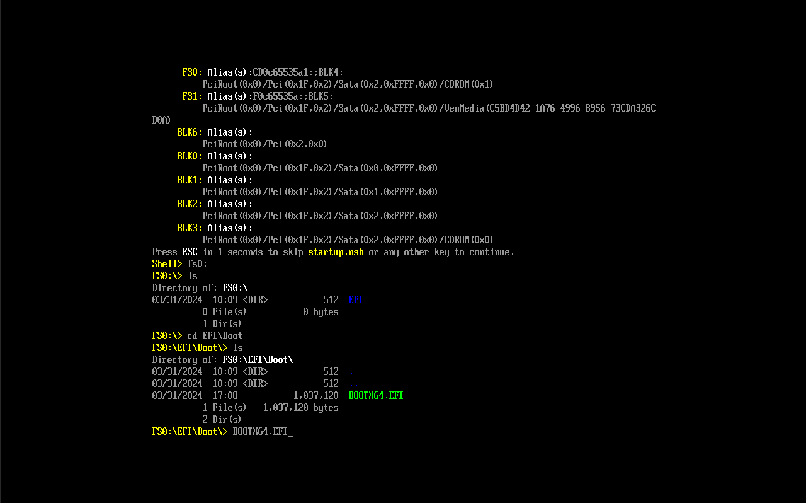This screenshot has width=806, height=503.
Task: Click the FS0:\ prompt line
Action: (x=166, y=275)
